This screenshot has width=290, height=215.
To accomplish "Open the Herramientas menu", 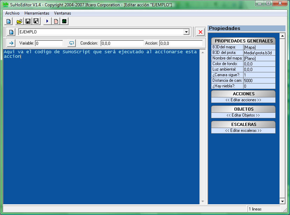I will point(37,13).
